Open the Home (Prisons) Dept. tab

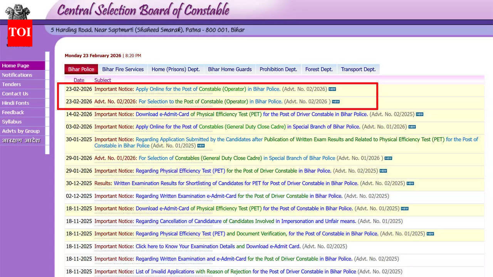pos(176,69)
